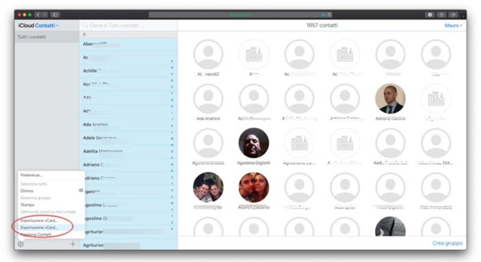This screenshot has height=262, width=481.
Task: Go forward with the browser forward arrow
Action: click(x=45, y=14)
